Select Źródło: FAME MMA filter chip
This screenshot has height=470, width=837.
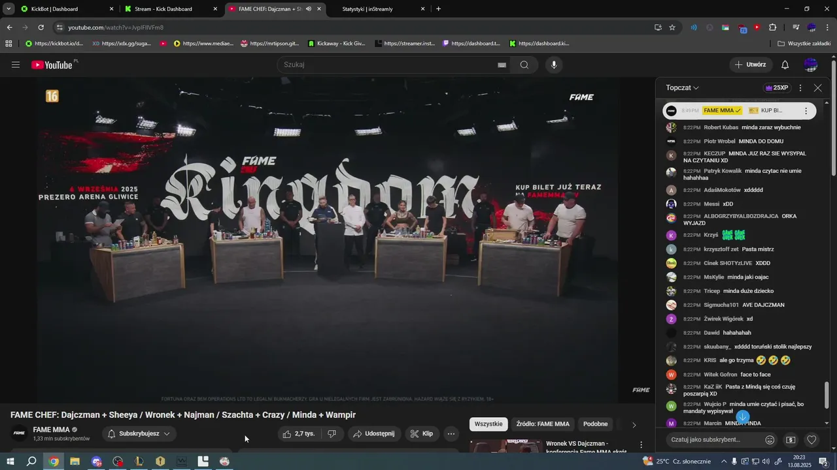click(543, 424)
